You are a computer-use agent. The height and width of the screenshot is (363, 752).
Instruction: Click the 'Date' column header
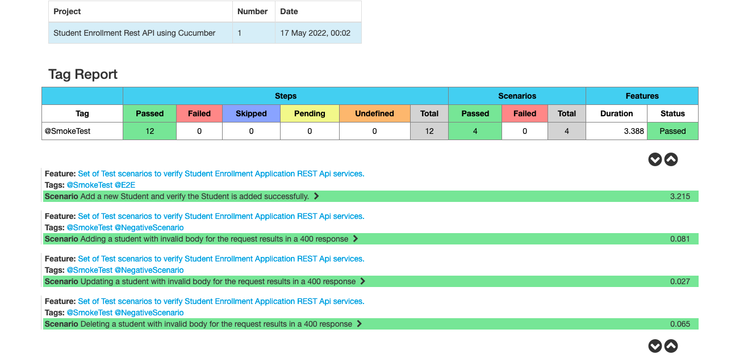(318, 11)
